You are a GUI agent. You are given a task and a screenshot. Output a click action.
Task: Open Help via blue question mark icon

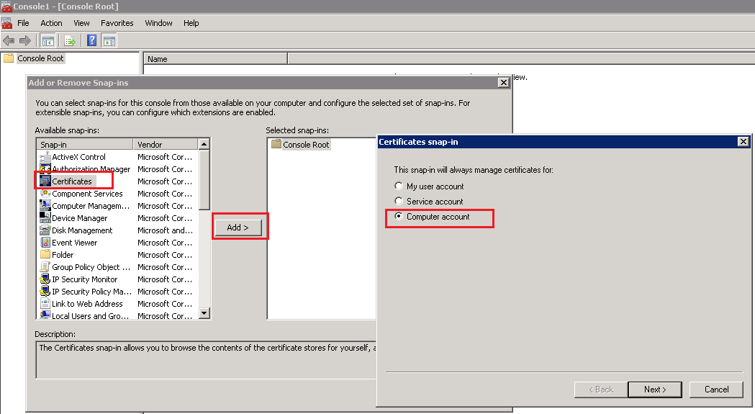(92, 40)
